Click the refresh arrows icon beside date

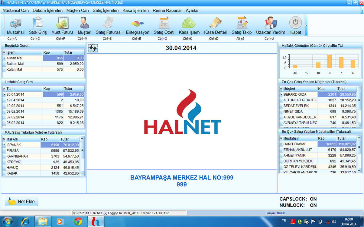pos(93,48)
